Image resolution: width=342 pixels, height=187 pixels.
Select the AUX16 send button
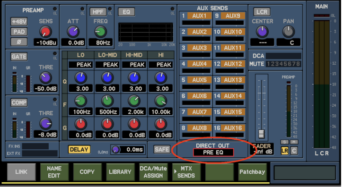click(233, 128)
